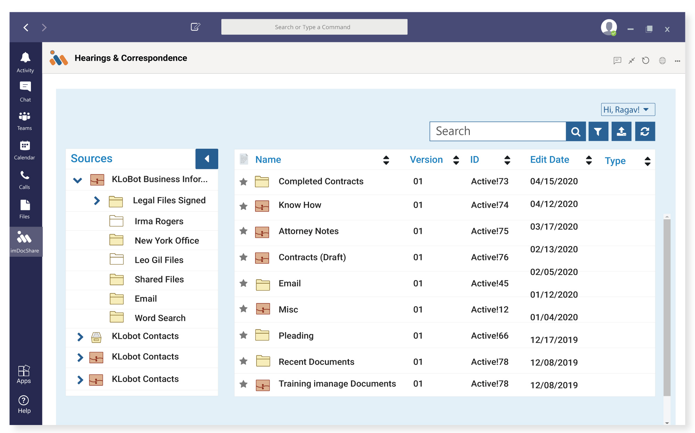Reload the tab with the refresh icon
695x433 pixels.
[x=646, y=60]
